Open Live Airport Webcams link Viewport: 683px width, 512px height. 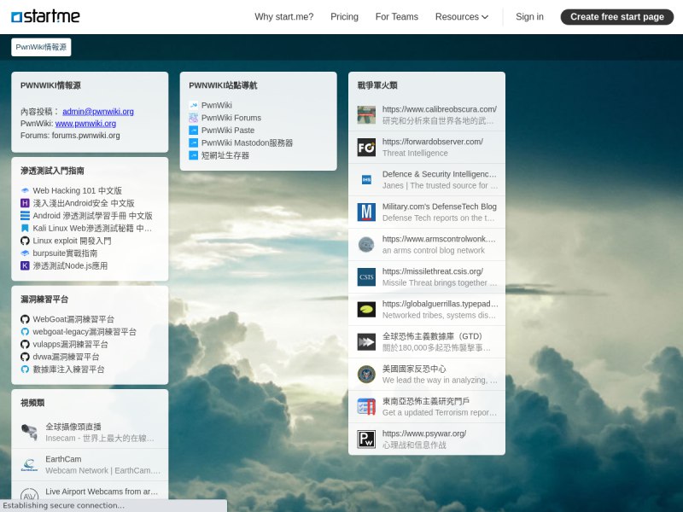pos(102,492)
